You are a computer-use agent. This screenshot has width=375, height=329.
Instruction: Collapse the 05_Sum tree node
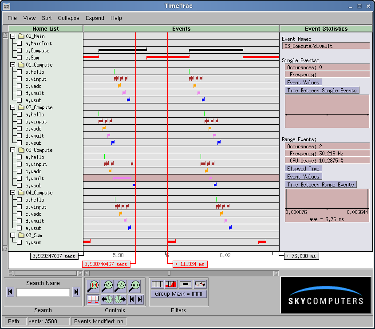[x=13, y=235]
